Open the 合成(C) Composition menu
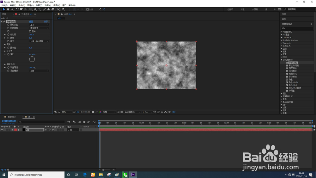Viewport: 316px width, 178px height. tap(21, 5)
